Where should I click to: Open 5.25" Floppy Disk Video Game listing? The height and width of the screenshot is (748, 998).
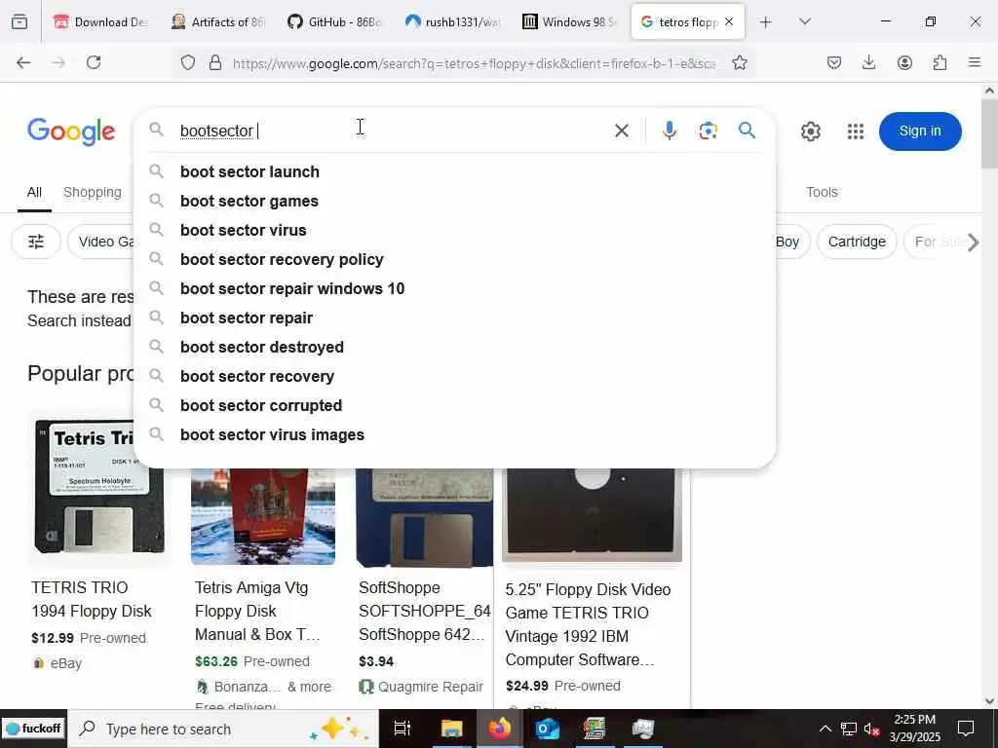(x=588, y=624)
